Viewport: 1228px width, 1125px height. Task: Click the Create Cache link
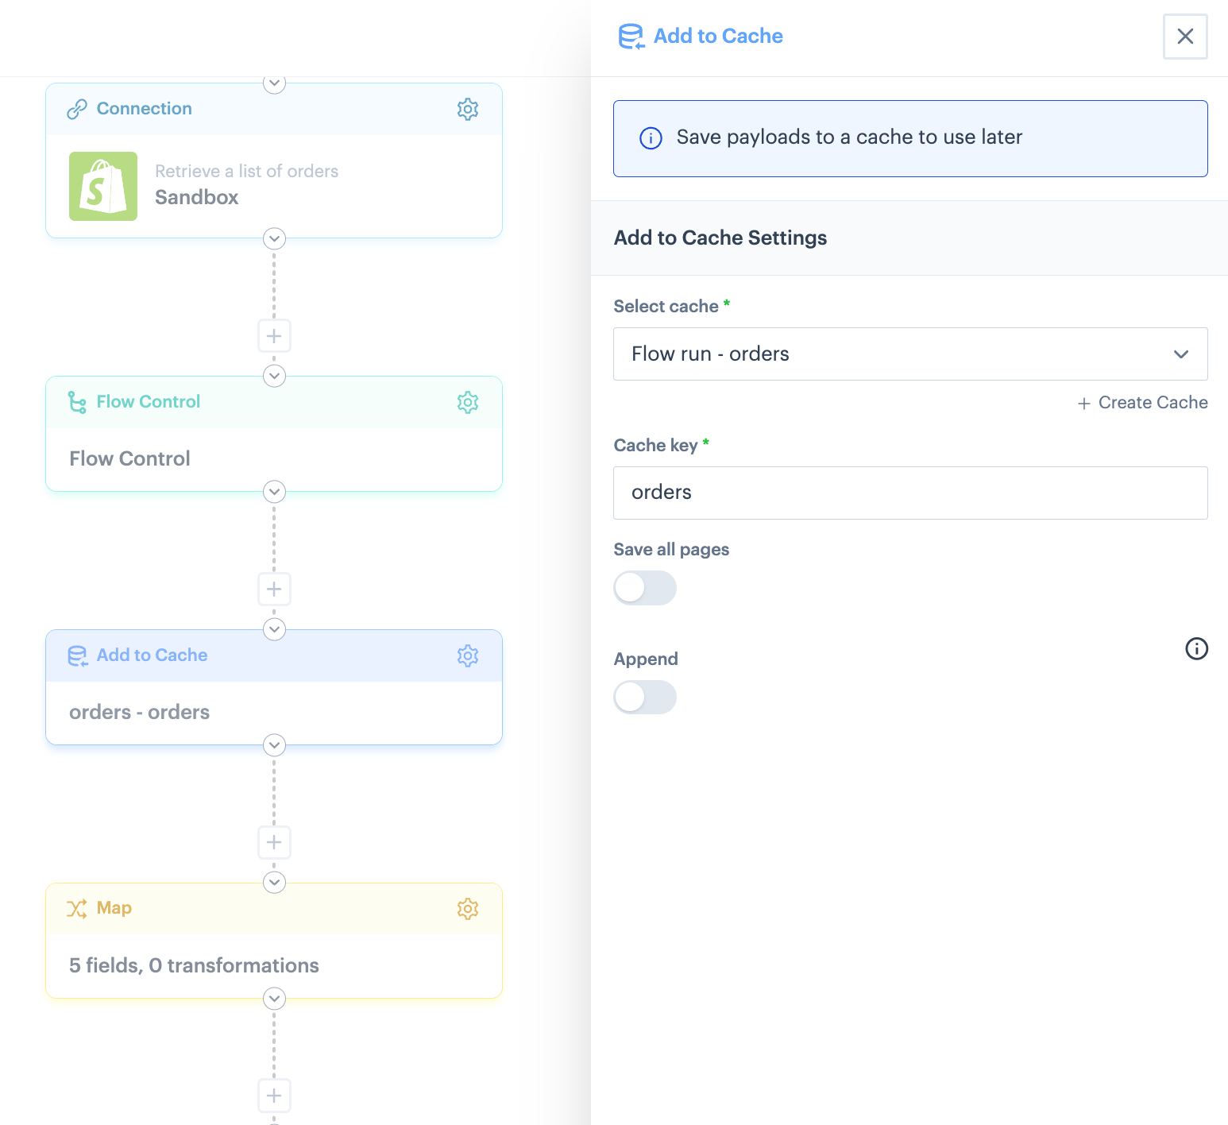point(1142,403)
